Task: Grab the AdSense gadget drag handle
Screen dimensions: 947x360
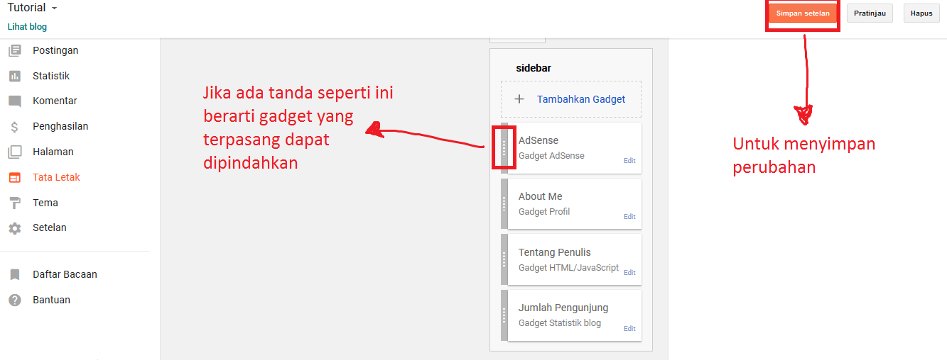Action: point(504,148)
